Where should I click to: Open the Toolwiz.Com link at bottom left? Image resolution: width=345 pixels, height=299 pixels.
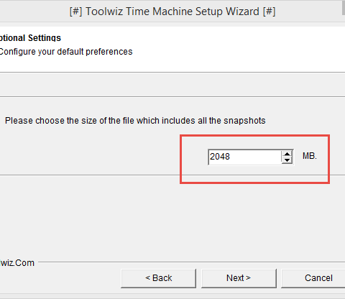[17, 263]
